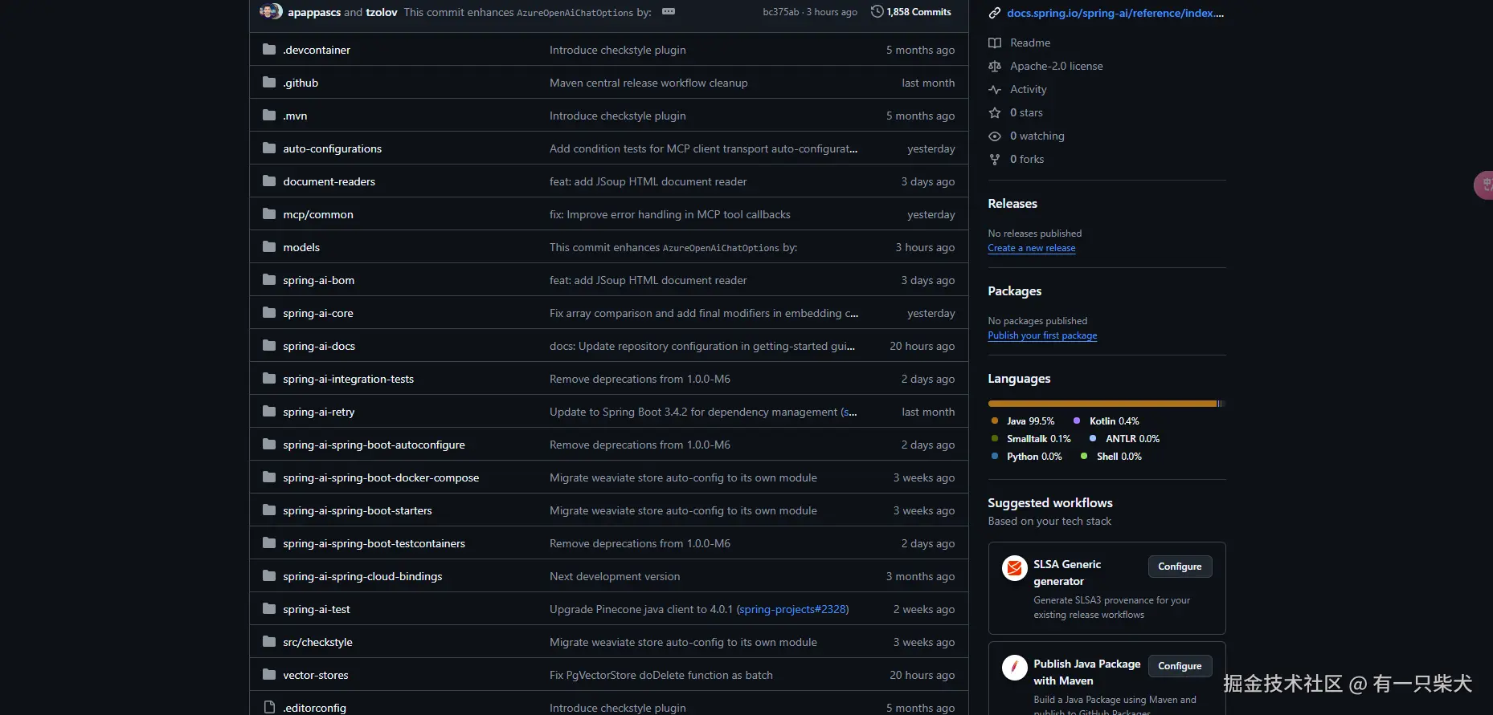Open commit 'fix: Improve error handling in MCP tool callbacks'

[670, 214]
